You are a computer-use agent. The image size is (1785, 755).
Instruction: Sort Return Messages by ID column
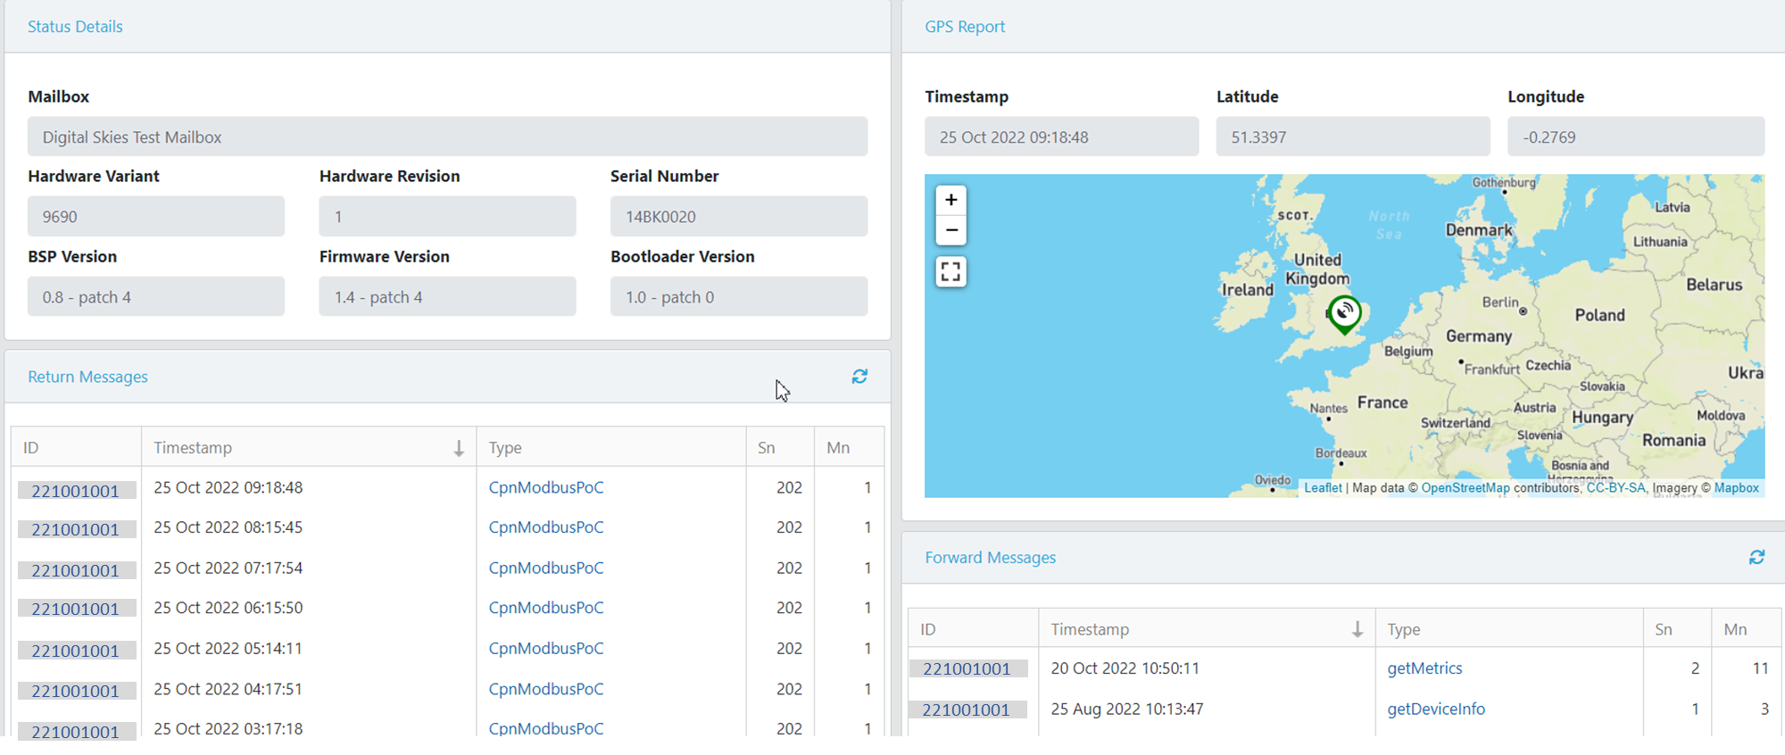[x=31, y=448]
